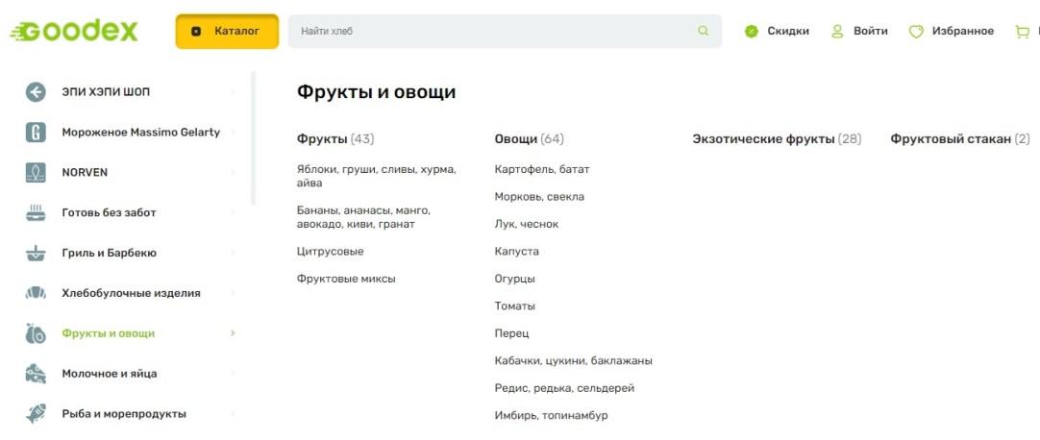
Task: Click the sidebar category scrollbar
Action: pos(253,138)
